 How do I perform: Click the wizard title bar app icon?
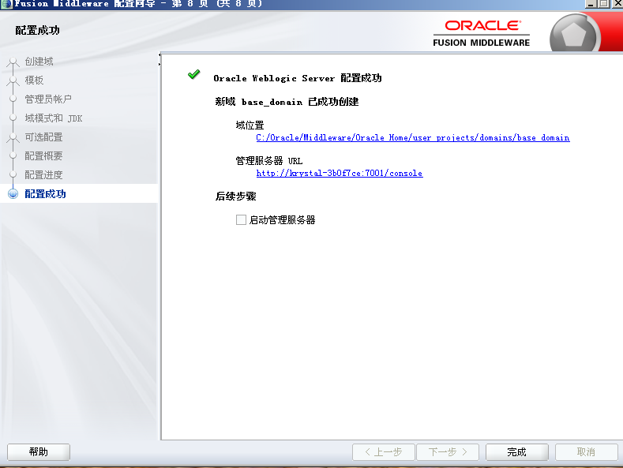tap(6, 4)
